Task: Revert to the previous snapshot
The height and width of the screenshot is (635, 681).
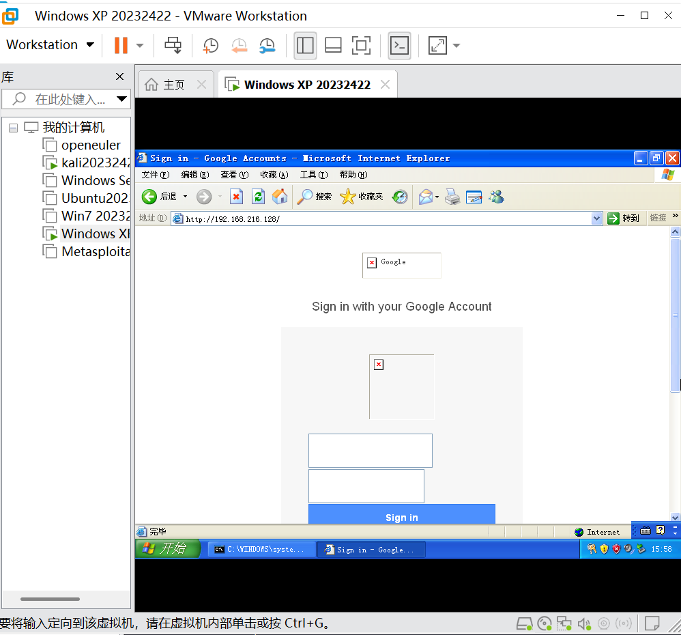Action: point(239,45)
